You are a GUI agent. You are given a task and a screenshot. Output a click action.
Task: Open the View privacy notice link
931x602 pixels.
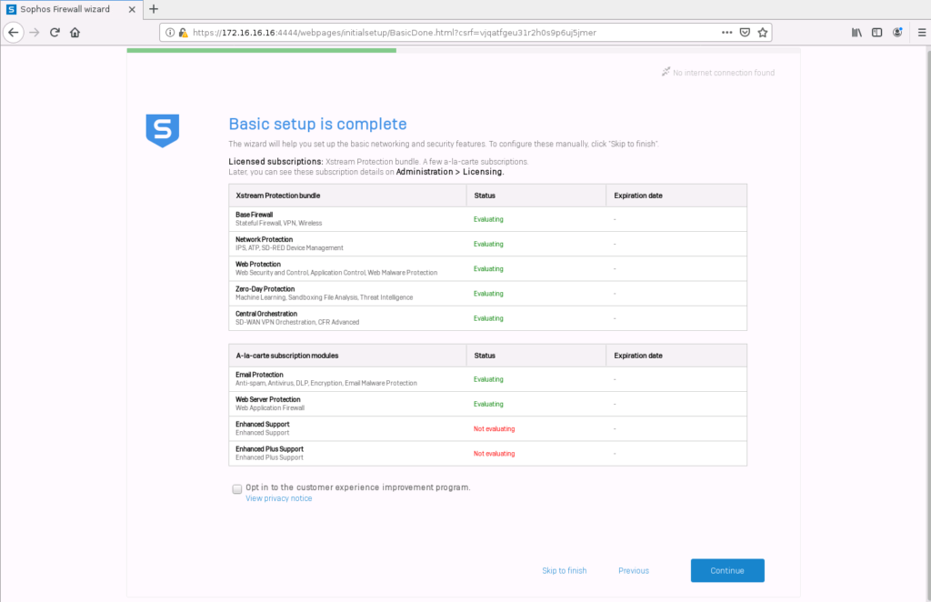coord(278,498)
